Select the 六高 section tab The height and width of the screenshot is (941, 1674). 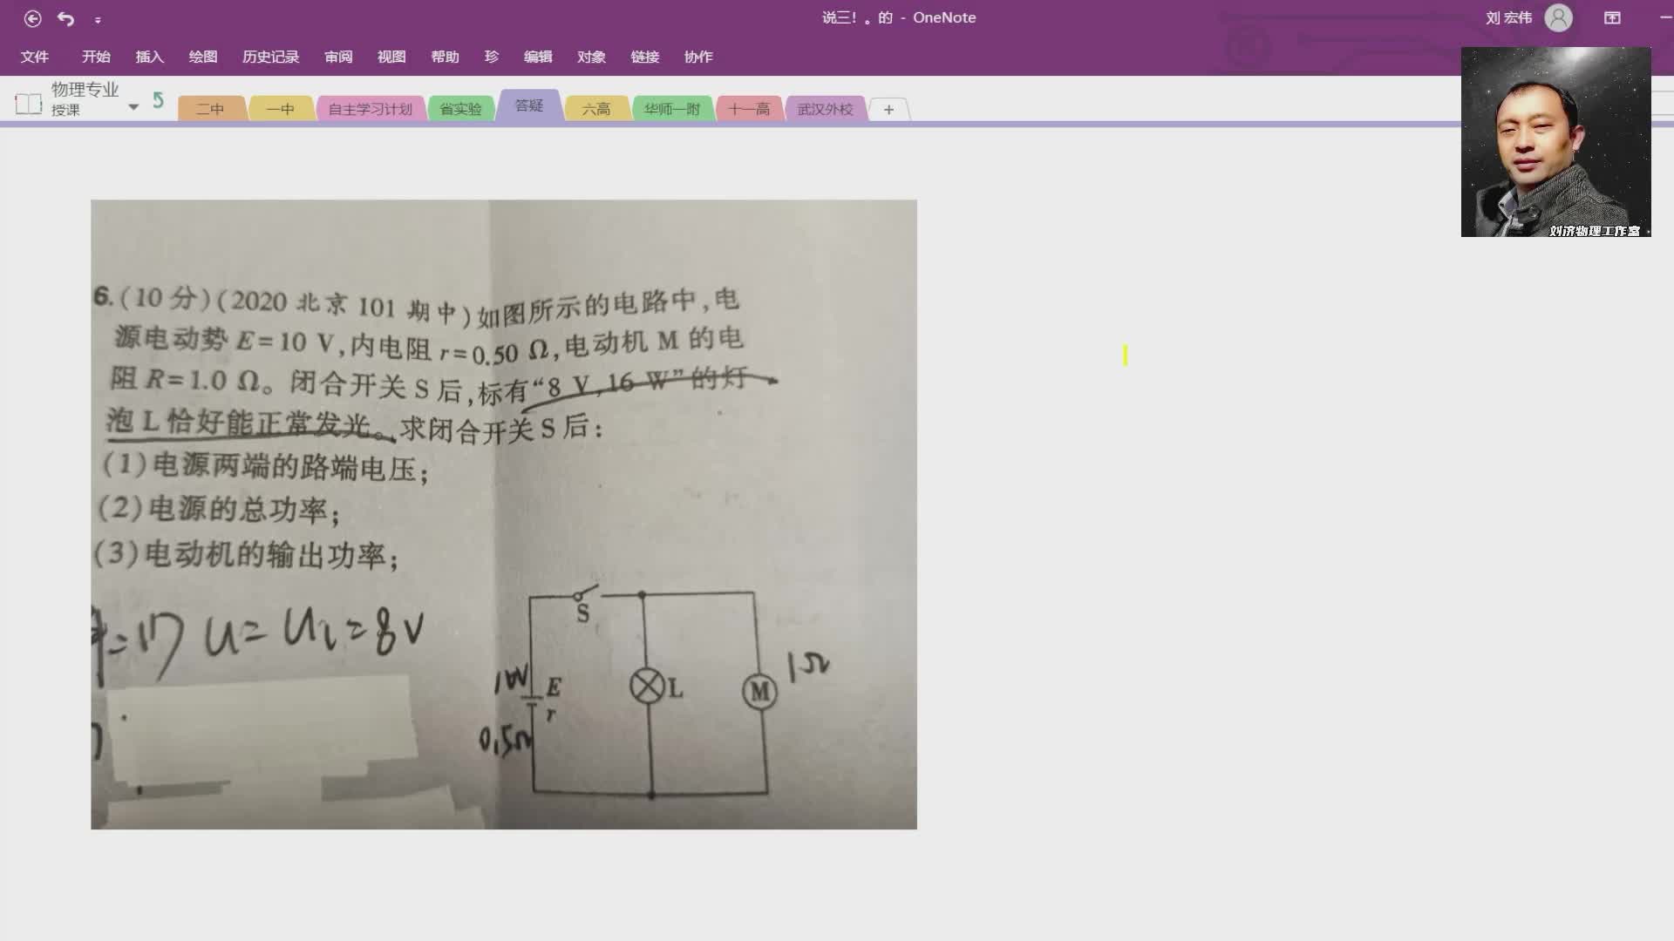tap(595, 108)
